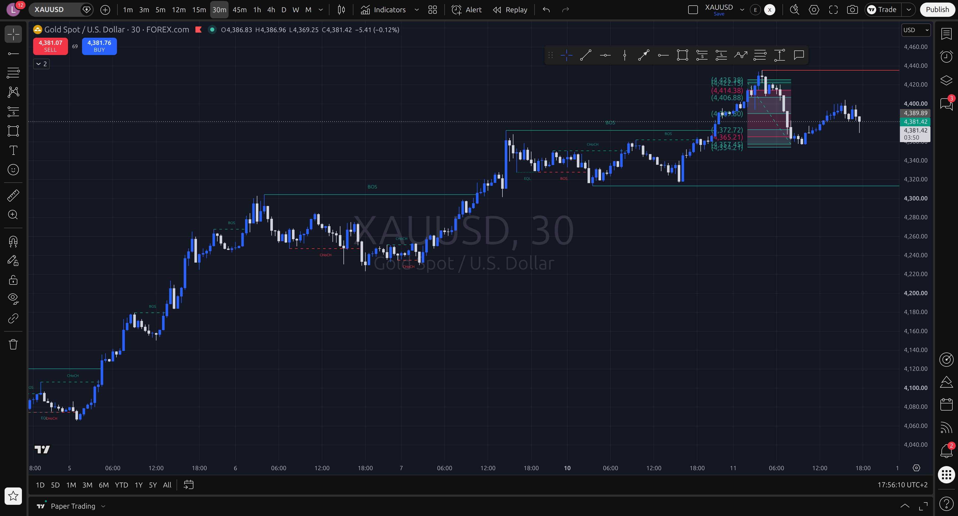Select the crosshair cursor tool in left sidebar
Screen dimensions: 958x516
14,34
